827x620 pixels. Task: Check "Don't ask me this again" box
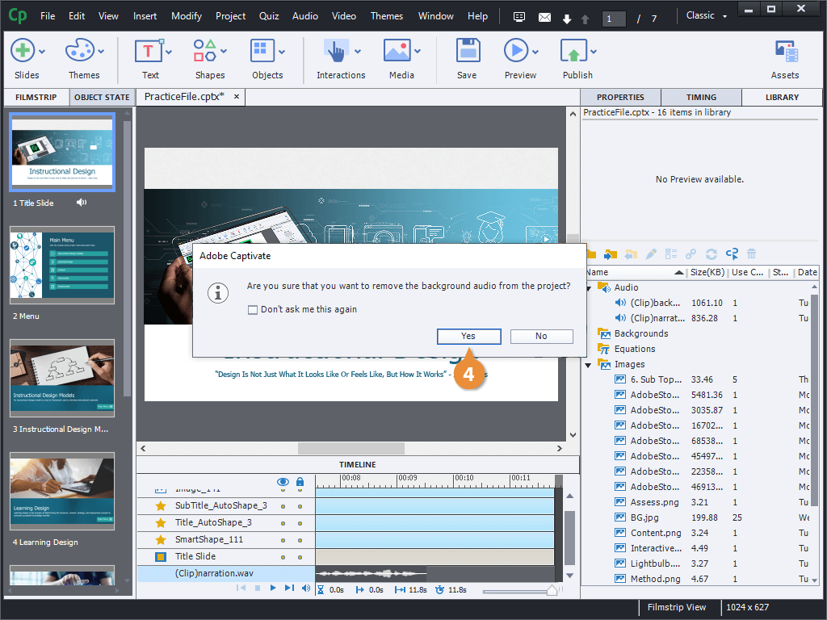[x=253, y=310]
